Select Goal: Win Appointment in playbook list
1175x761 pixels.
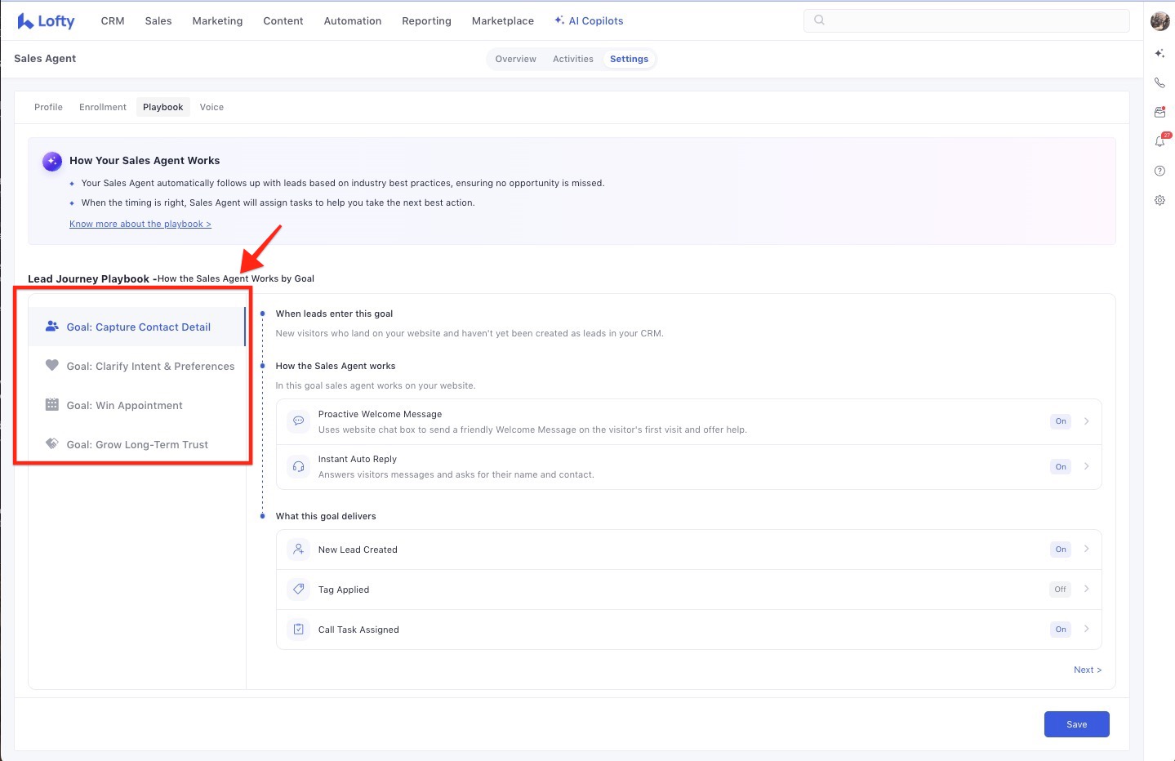point(124,406)
